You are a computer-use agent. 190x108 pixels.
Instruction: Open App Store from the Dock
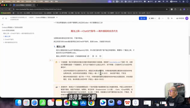[x=83, y=103]
